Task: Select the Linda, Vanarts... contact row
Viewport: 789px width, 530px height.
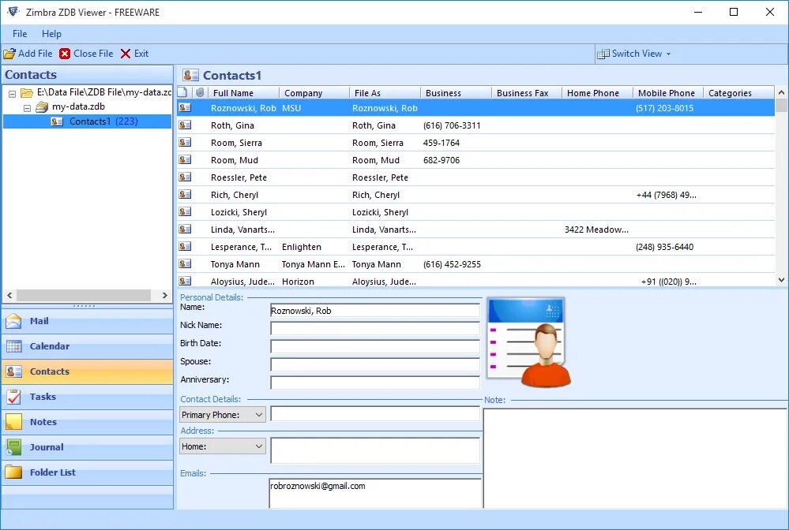Action: point(475,230)
